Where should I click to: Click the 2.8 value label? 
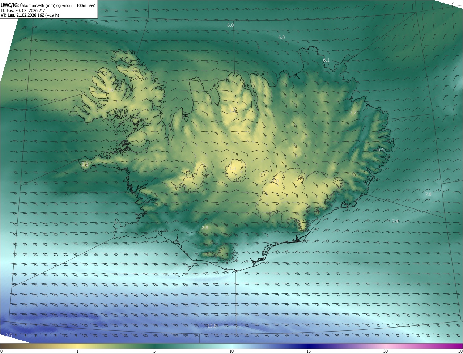205,228
